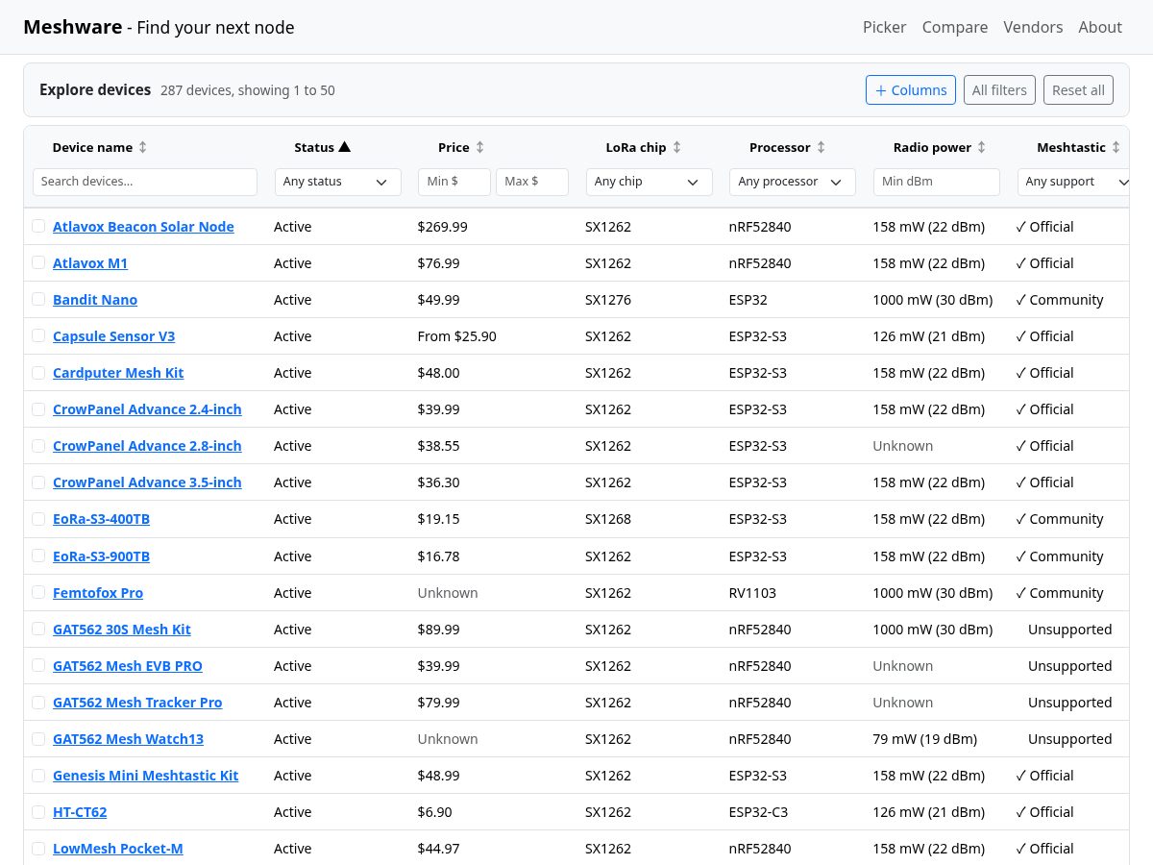Open the Bandit Nano device link
This screenshot has height=865, width=1153.
tap(95, 300)
